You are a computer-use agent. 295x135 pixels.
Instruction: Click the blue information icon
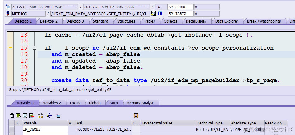(x=160, y=14)
